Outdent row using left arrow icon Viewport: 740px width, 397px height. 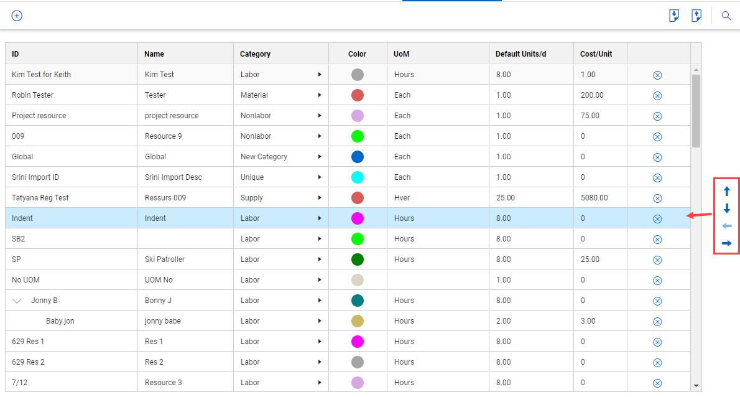(x=727, y=226)
